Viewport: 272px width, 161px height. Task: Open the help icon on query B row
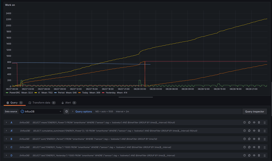pos(244,139)
